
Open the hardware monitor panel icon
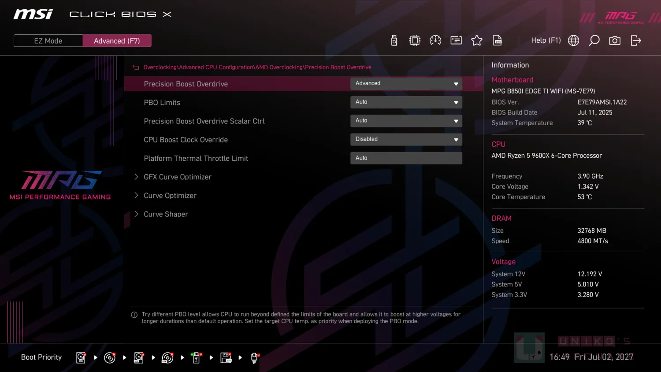(456, 41)
